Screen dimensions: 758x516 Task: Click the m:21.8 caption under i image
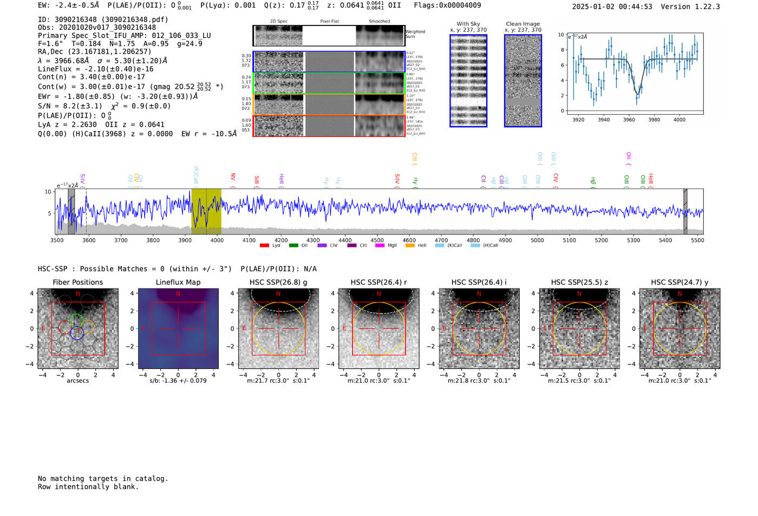click(x=479, y=381)
